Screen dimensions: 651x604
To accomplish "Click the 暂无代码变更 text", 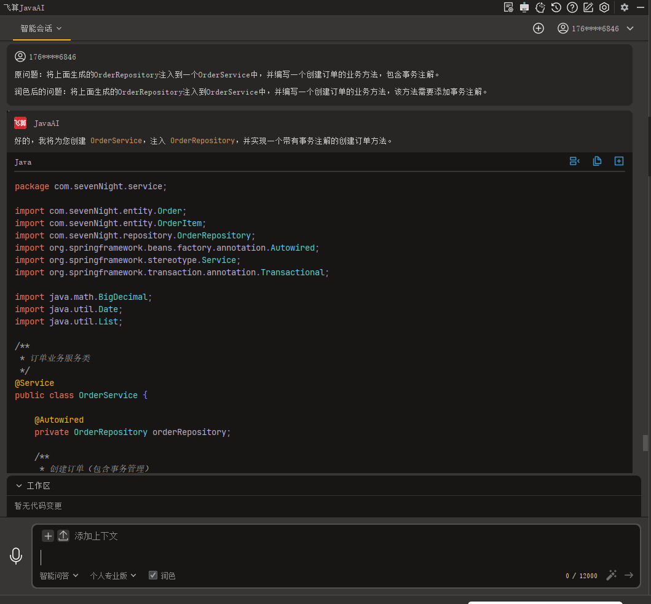I will coord(38,506).
